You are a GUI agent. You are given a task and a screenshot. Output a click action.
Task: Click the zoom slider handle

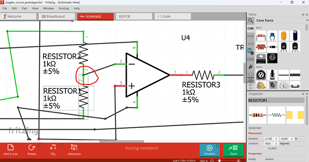219,161
